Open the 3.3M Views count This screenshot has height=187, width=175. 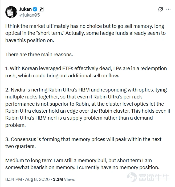64,179
